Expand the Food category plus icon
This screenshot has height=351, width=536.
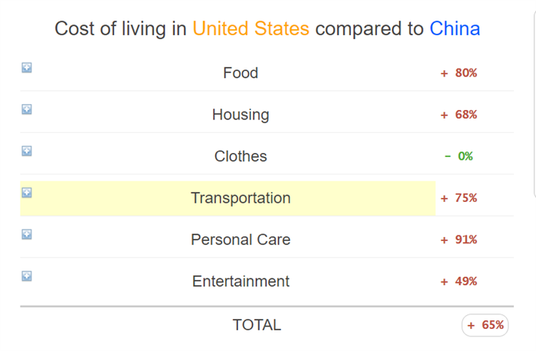click(x=27, y=67)
